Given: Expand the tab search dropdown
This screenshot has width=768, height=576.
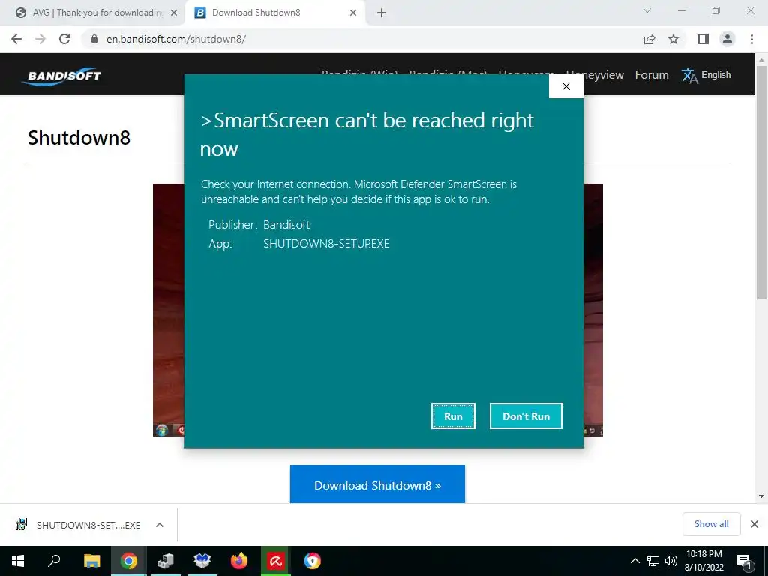Looking at the screenshot, I should tap(647, 10).
